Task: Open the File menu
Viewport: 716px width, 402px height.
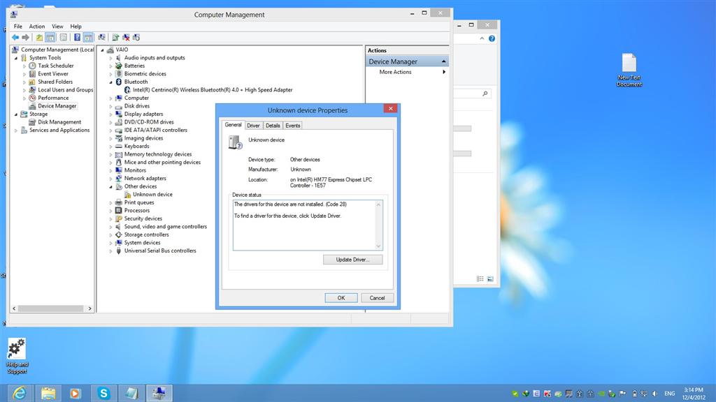Action: pos(17,27)
